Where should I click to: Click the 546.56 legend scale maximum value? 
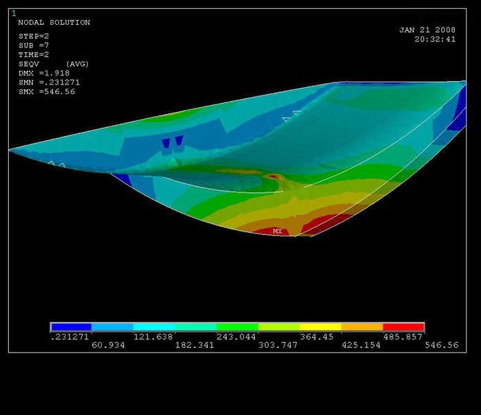pos(442,345)
